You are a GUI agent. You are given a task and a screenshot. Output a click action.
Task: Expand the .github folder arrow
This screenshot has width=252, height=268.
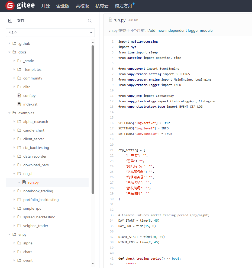9,43
